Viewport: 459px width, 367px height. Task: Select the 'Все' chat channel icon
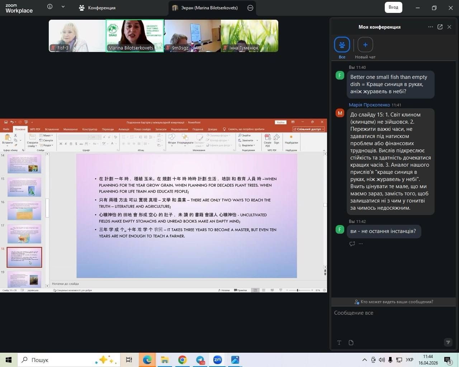[x=342, y=45]
